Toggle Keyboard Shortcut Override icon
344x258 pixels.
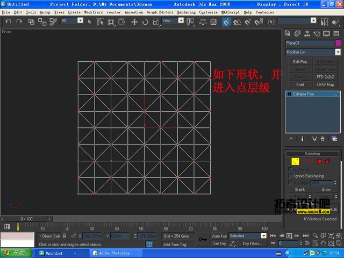[x=213, y=21]
